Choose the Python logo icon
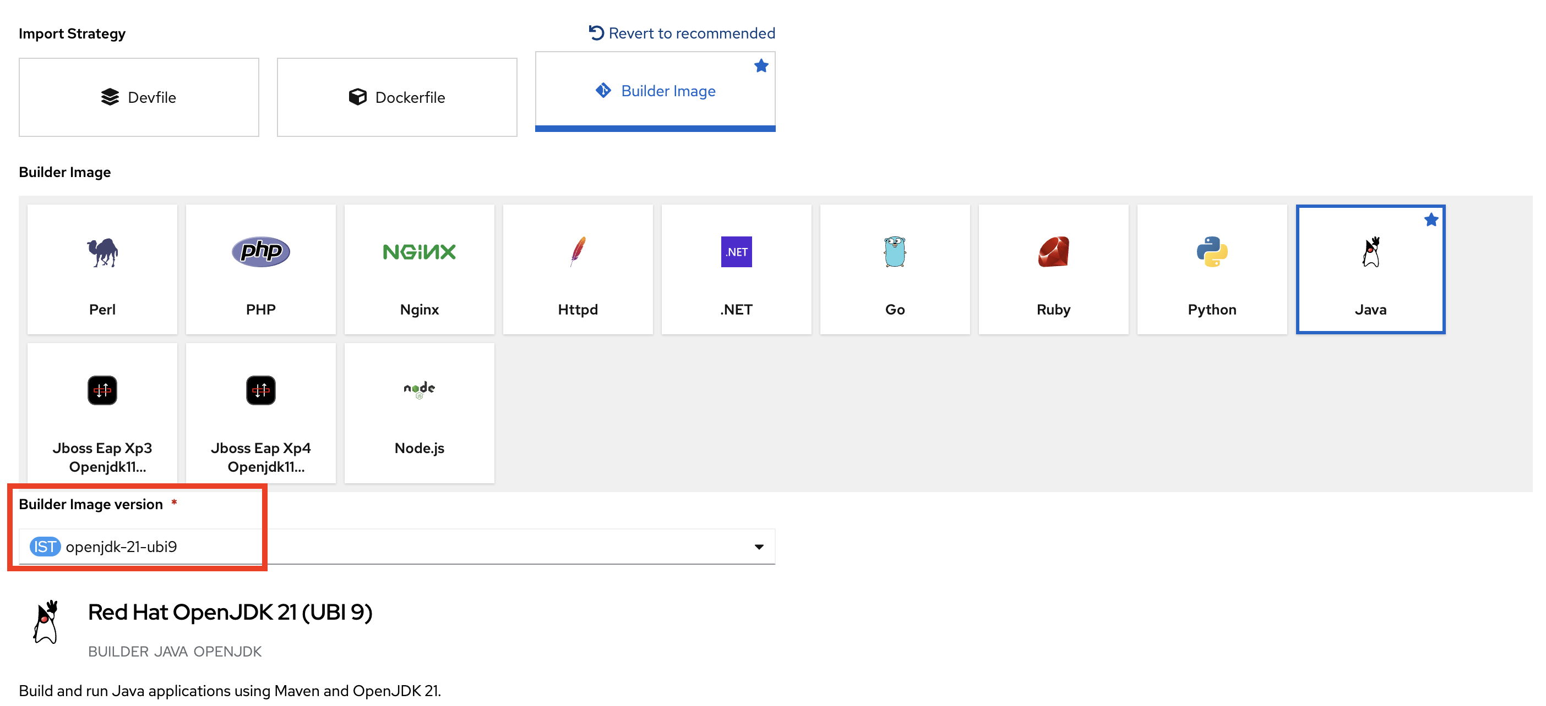The height and width of the screenshot is (706, 1546). [1212, 252]
